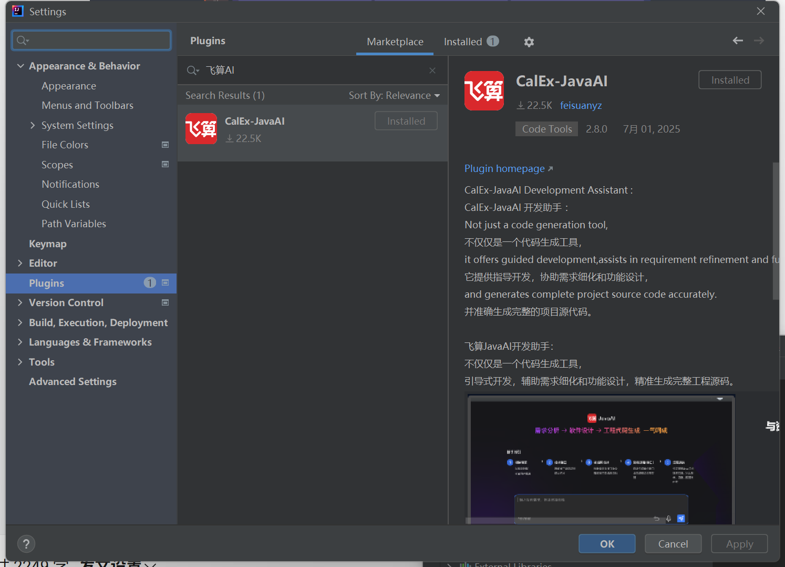Screen dimensions: 785x567
Task: Click the File Colors project-level icon
Action: [166, 145]
